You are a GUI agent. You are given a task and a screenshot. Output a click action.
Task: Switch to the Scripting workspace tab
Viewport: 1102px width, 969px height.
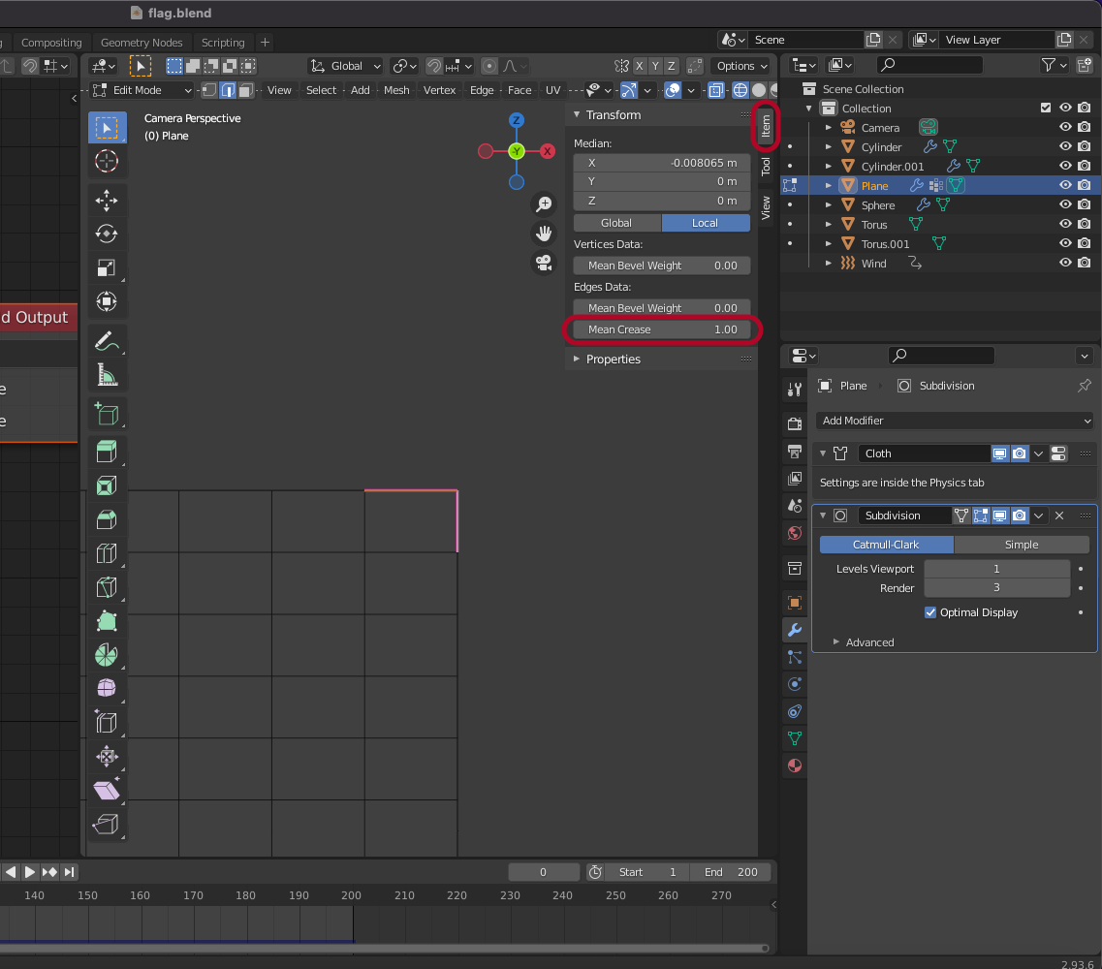pos(223,43)
